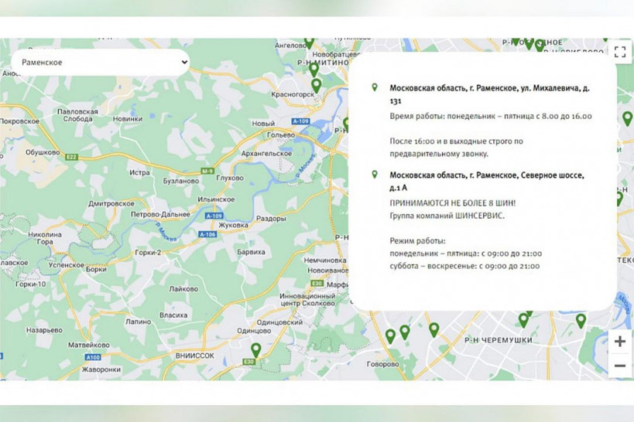Click the Назарьево label on map
This screenshot has width=634, height=422.
tap(44, 330)
